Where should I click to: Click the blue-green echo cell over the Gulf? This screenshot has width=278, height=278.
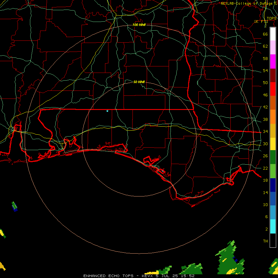tap(15, 207)
